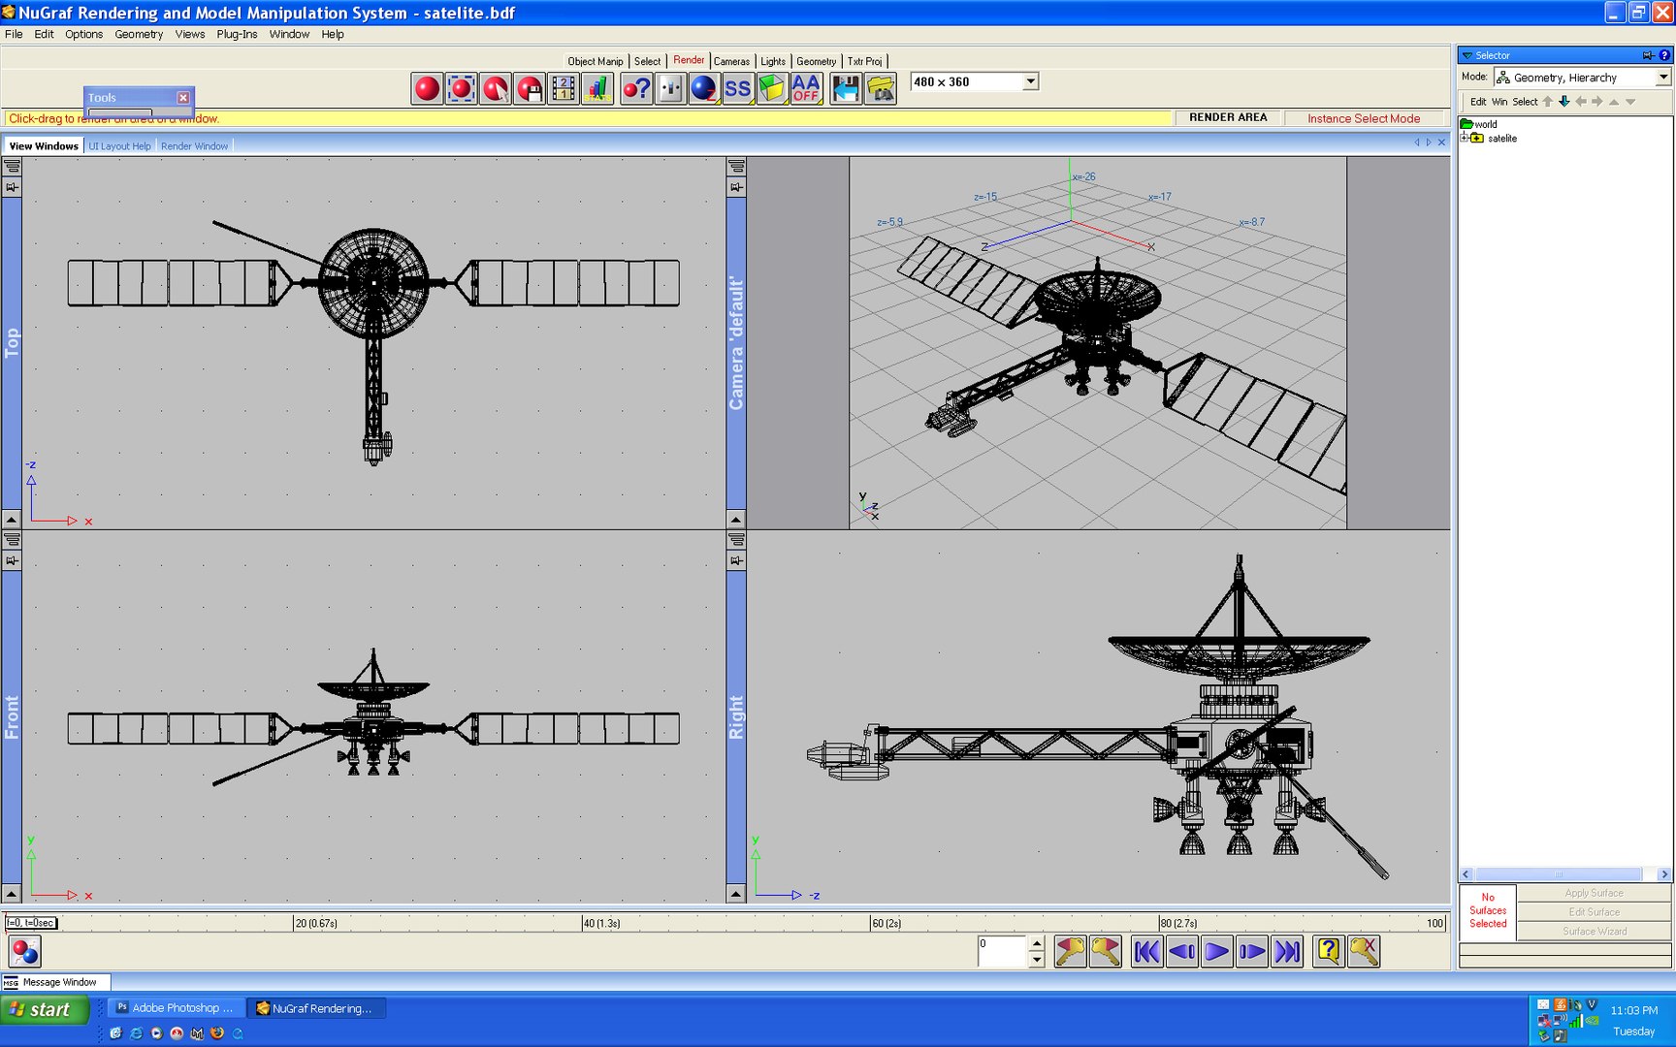Switch to the Cameras toolbar tab
Viewport: 1676px width, 1047px height.
pos(731,61)
